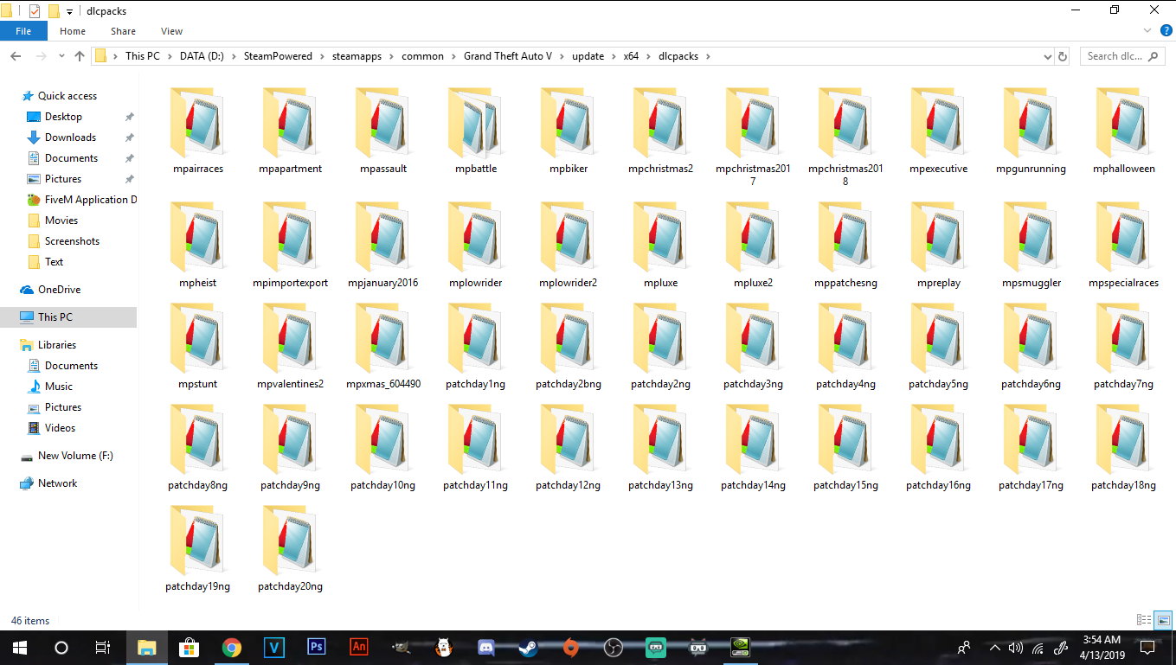Viewport: 1176px width, 665px height.
Task: Click the Properties quick access toolbar icon
Action: click(x=34, y=11)
